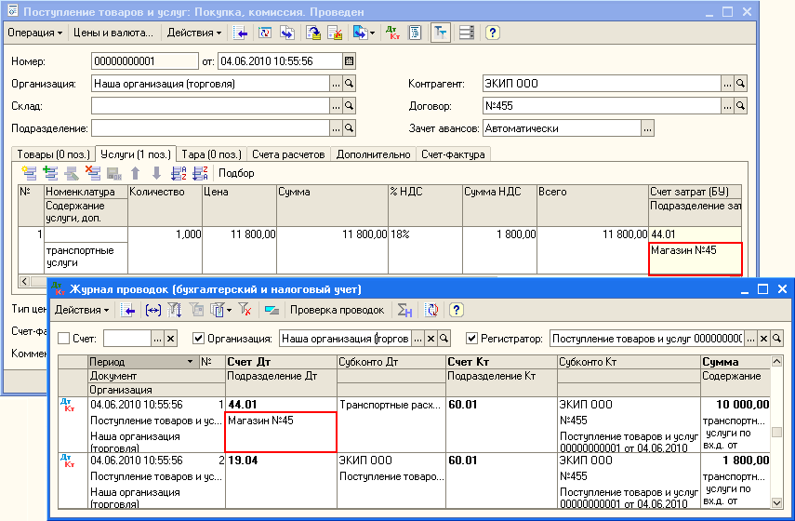Toggle the Регистратор filter checkbox
795x521 pixels.
(472, 339)
